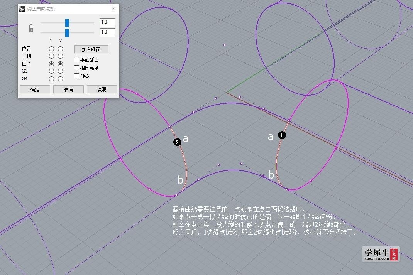Enable G4 continuity for edge 1
Image resolution: width=413 pixels, height=275 pixels.
tap(51, 79)
